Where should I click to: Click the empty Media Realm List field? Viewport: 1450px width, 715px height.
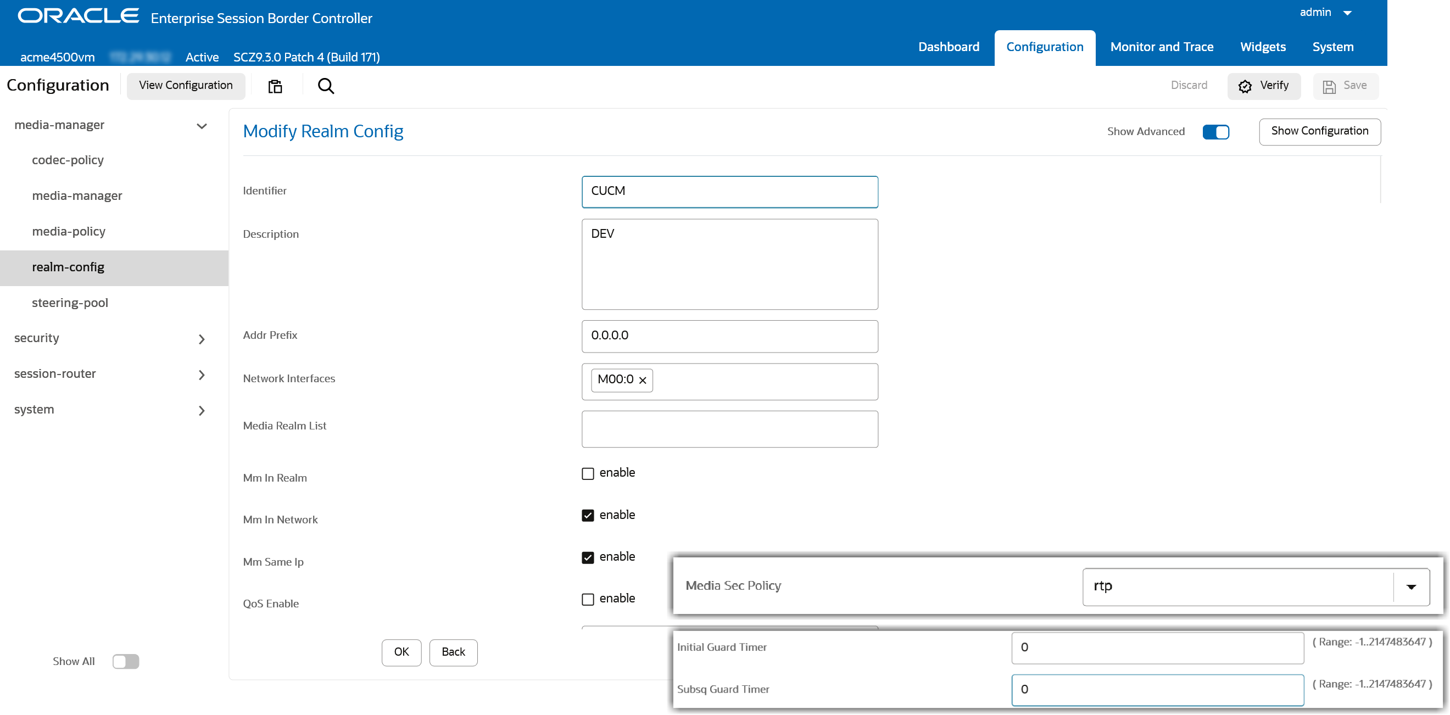(x=729, y=429)
